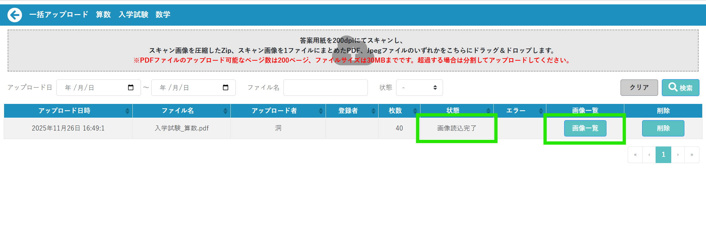Click the 検索 search button
This screenshot has width=706, height=251.
click(x=680, y=88)
